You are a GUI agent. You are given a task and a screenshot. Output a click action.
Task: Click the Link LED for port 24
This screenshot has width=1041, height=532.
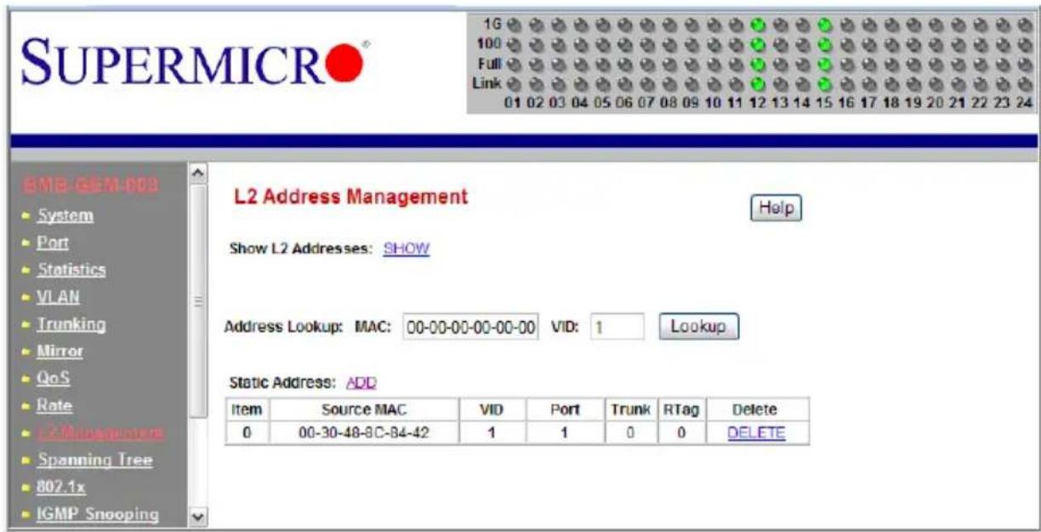(x=1024, y=82)
